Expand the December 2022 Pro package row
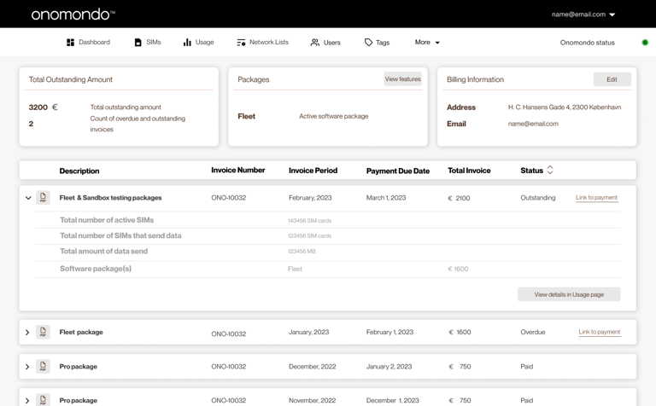The width and height of the screenshot is (656, 406). pos(27,367)
